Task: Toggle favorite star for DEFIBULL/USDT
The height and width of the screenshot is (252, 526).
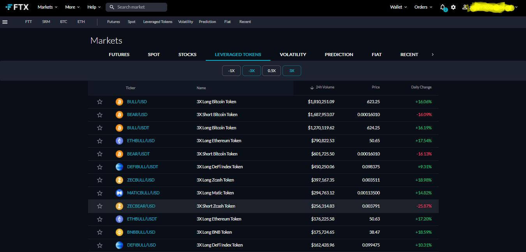Action: point(100,167)
